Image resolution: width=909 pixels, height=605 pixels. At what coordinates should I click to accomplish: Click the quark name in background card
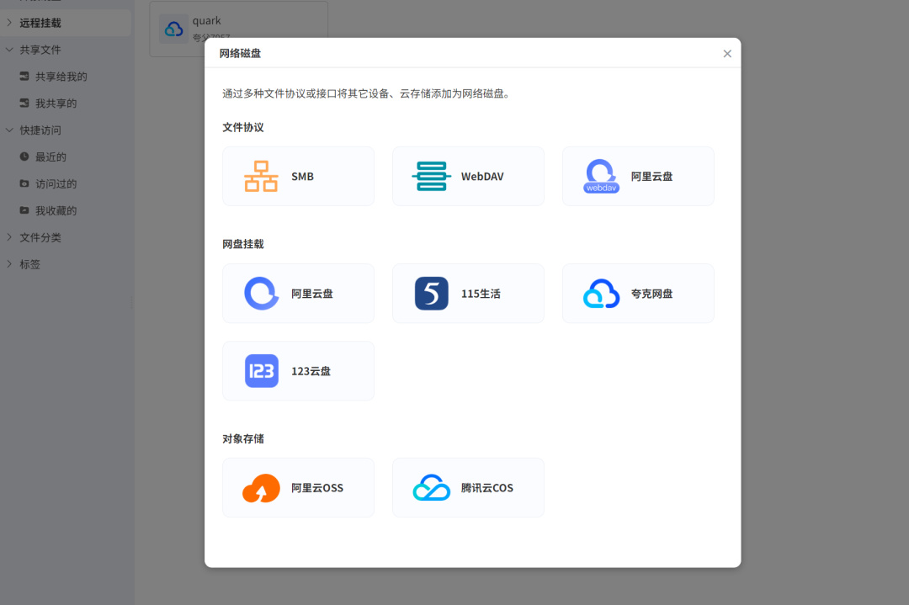(x=206, y=21)
